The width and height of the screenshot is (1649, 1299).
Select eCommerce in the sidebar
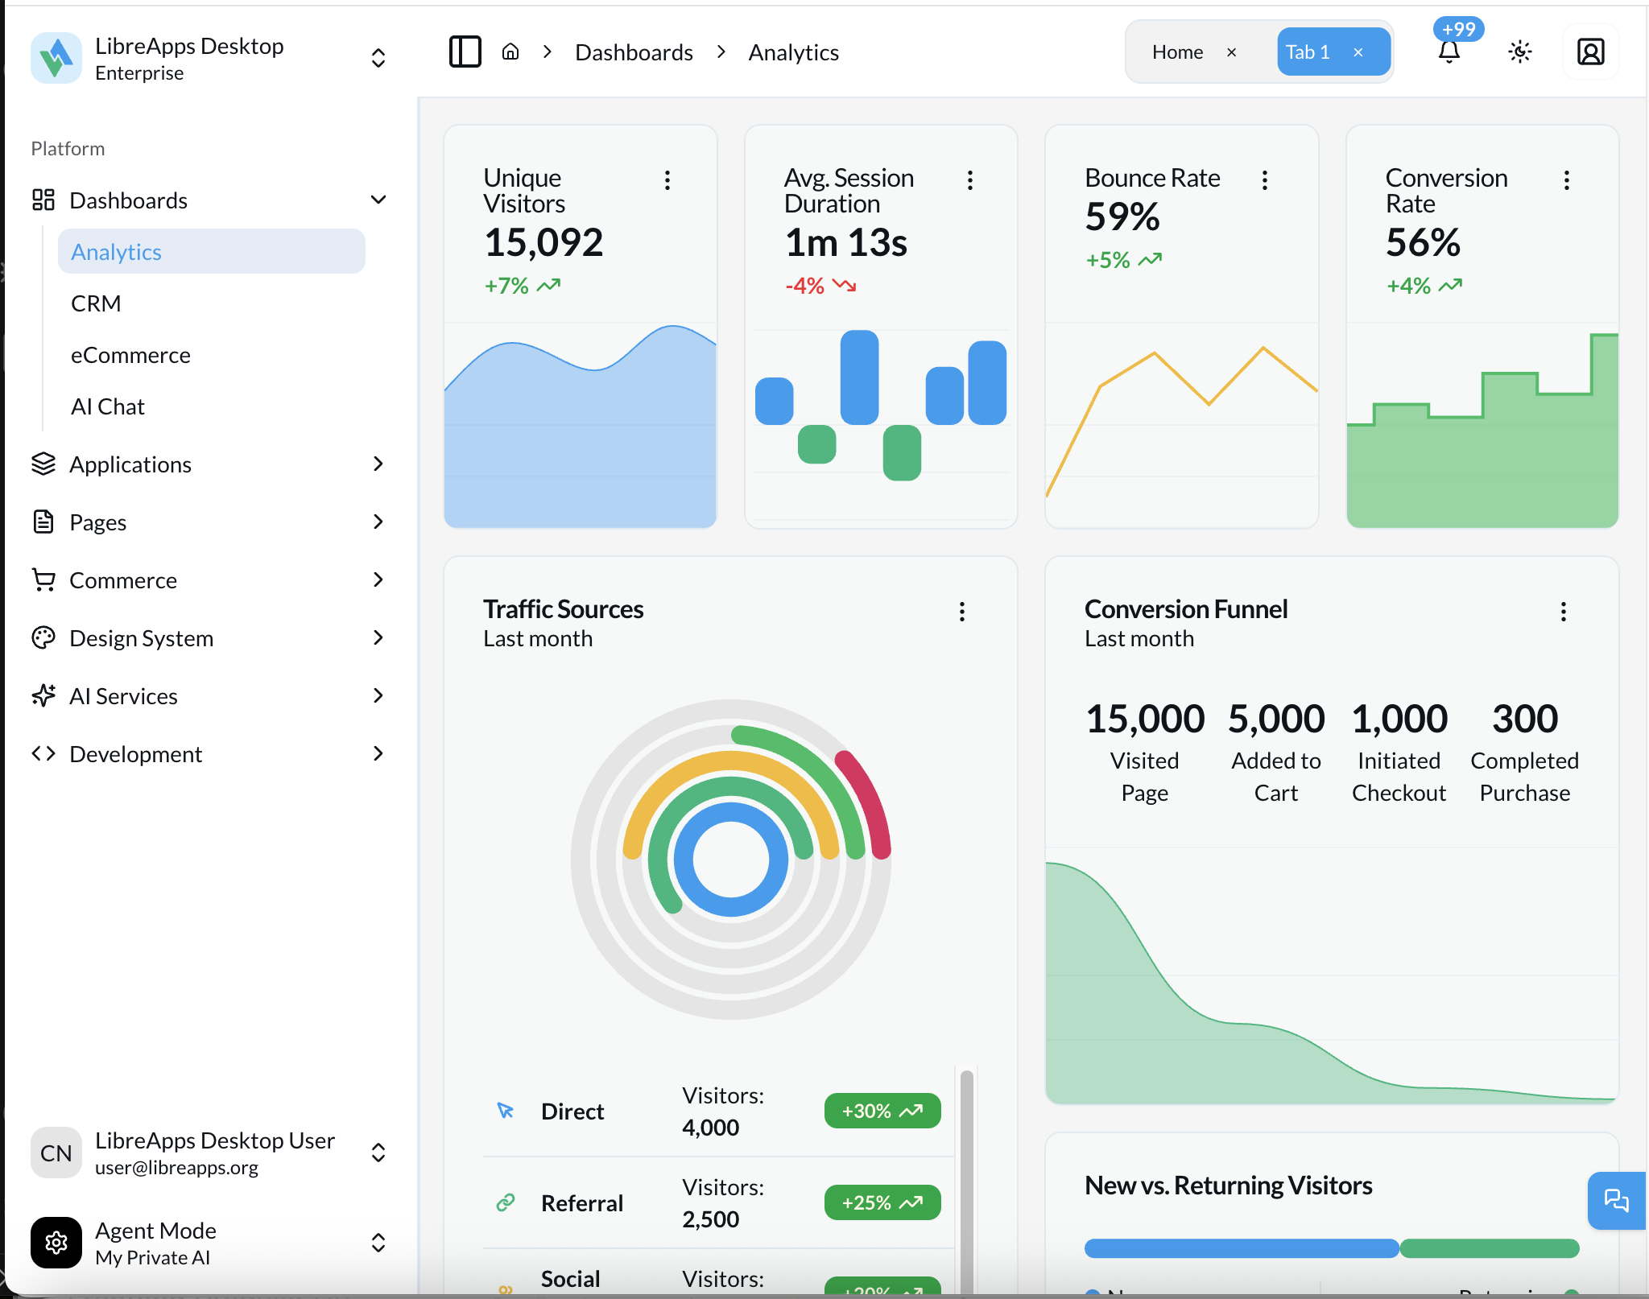(130, 355)
